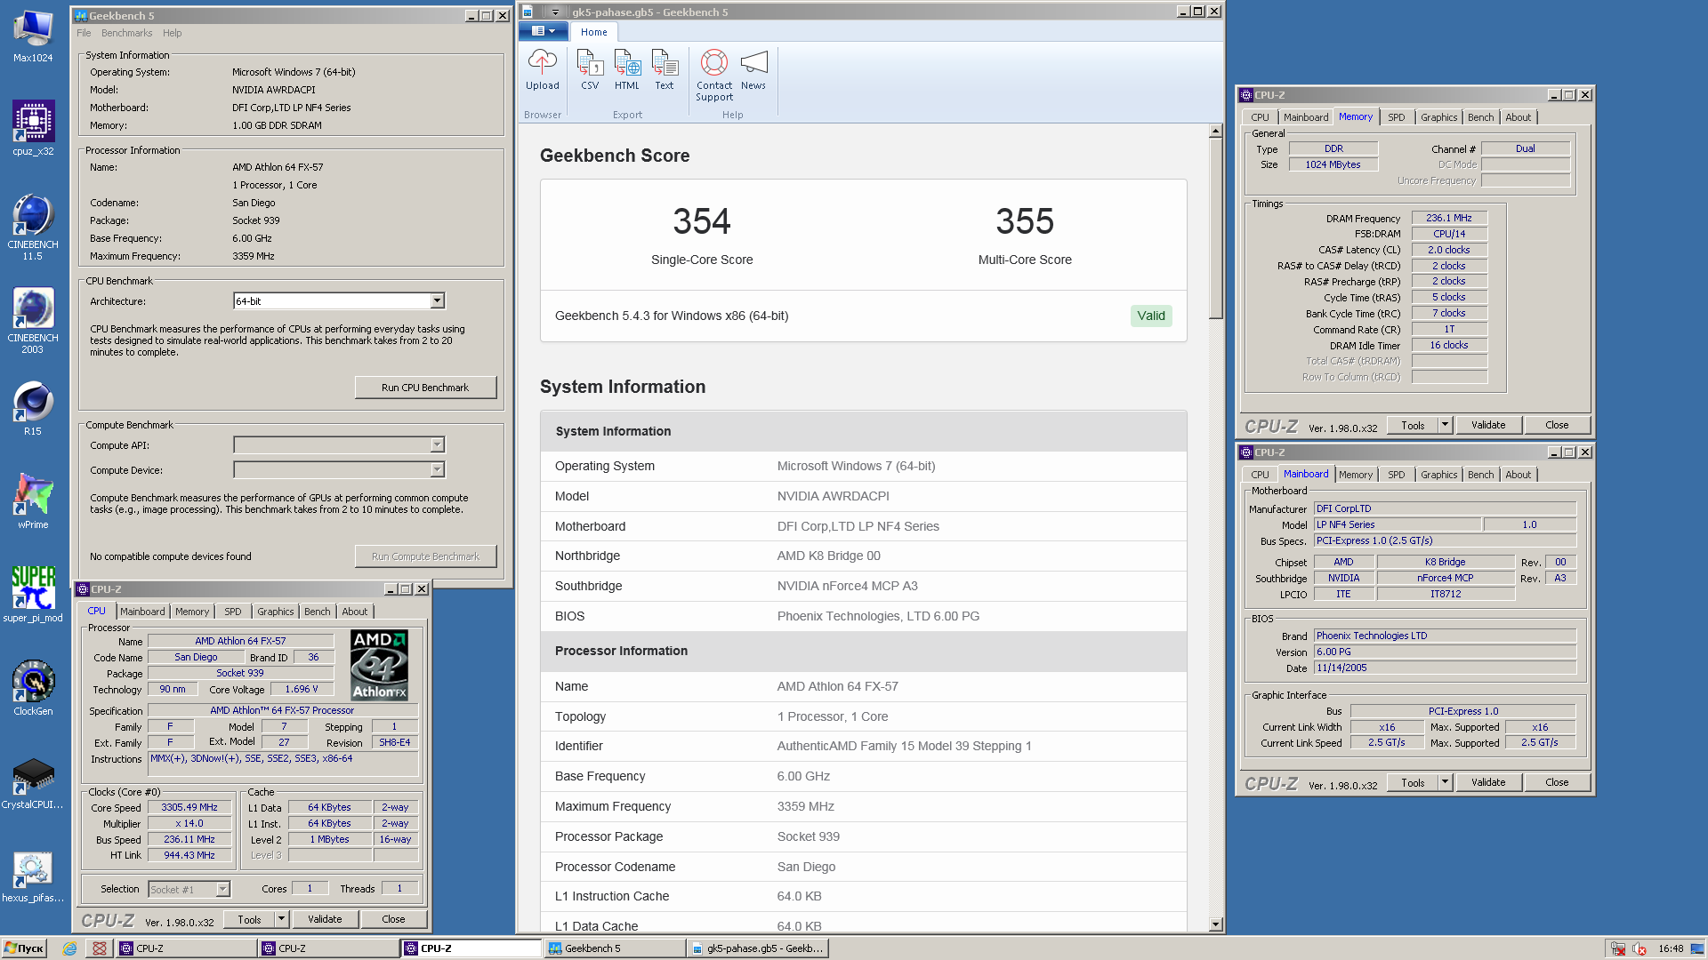Screen dimensions: 1708x960
Task: Launch Cinebench R15 desktop icon
Action: (33, 409)
